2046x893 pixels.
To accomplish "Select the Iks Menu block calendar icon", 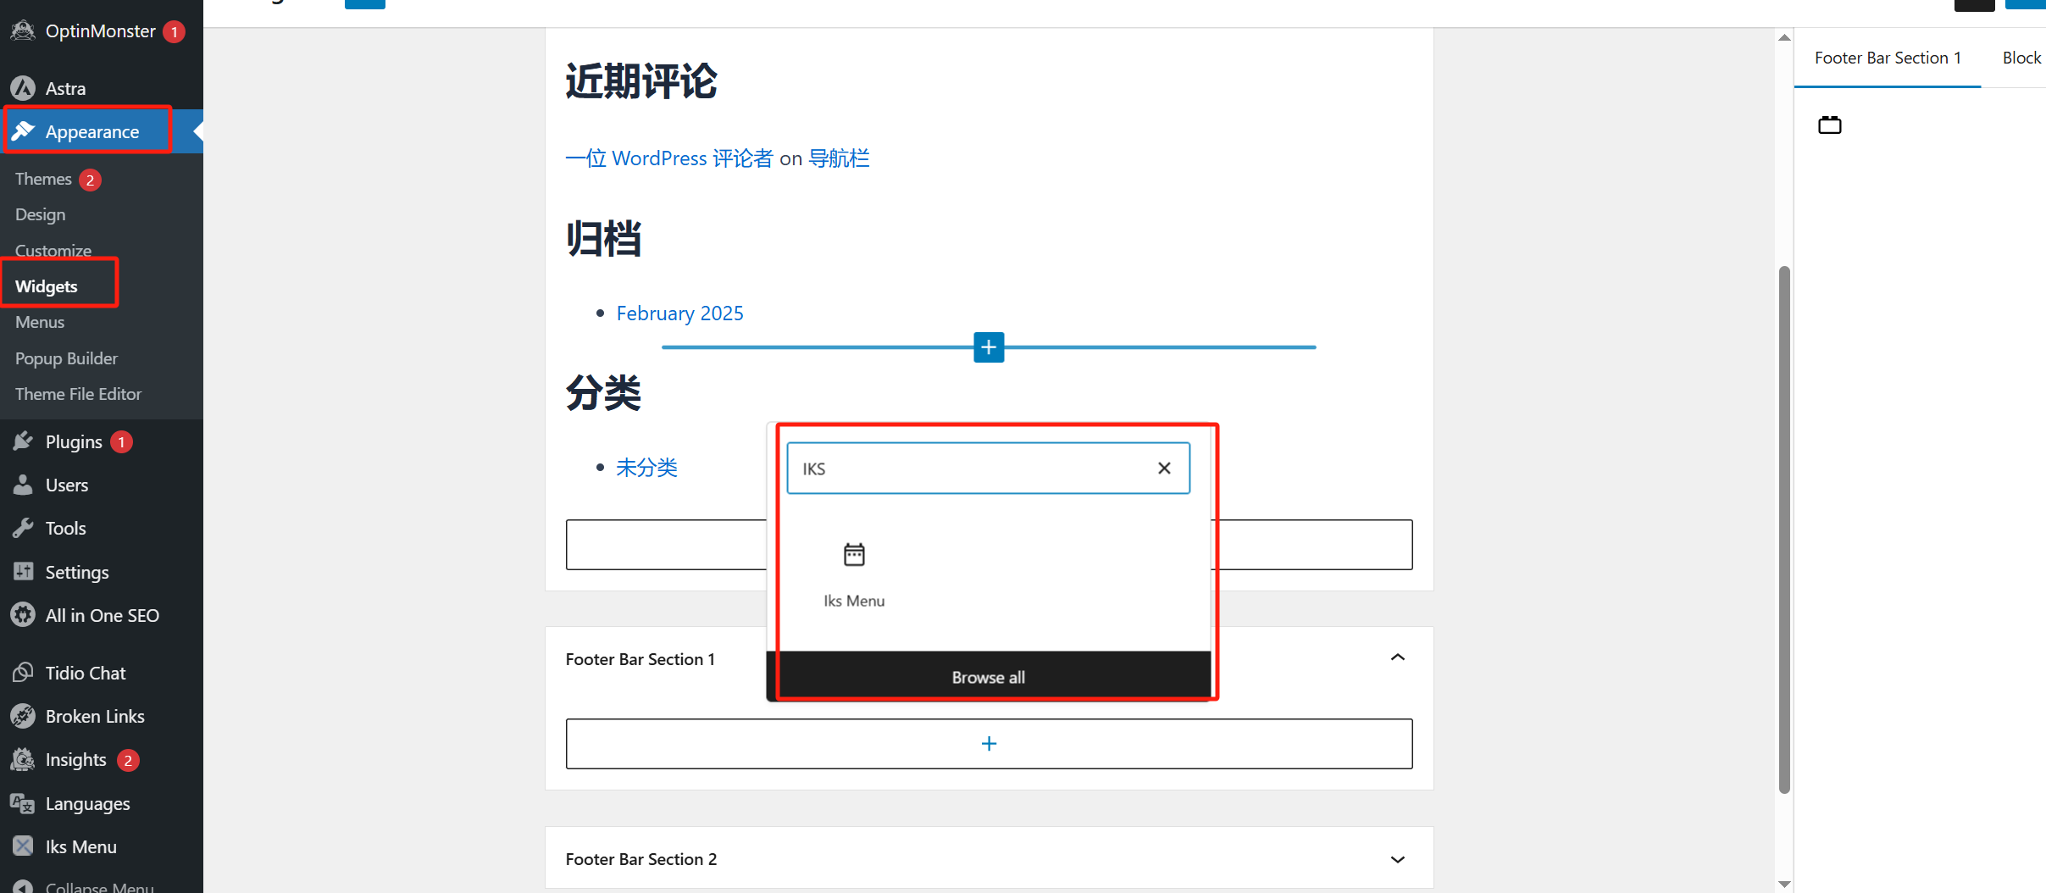I will [854, 555].
